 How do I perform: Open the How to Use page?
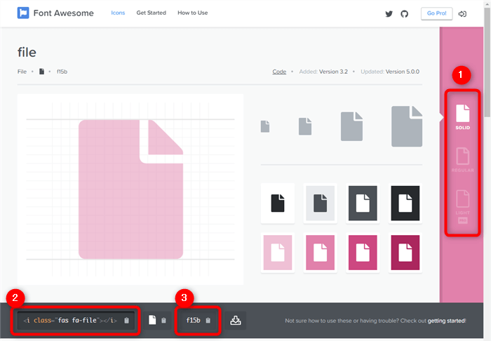[x=192, y=13]
